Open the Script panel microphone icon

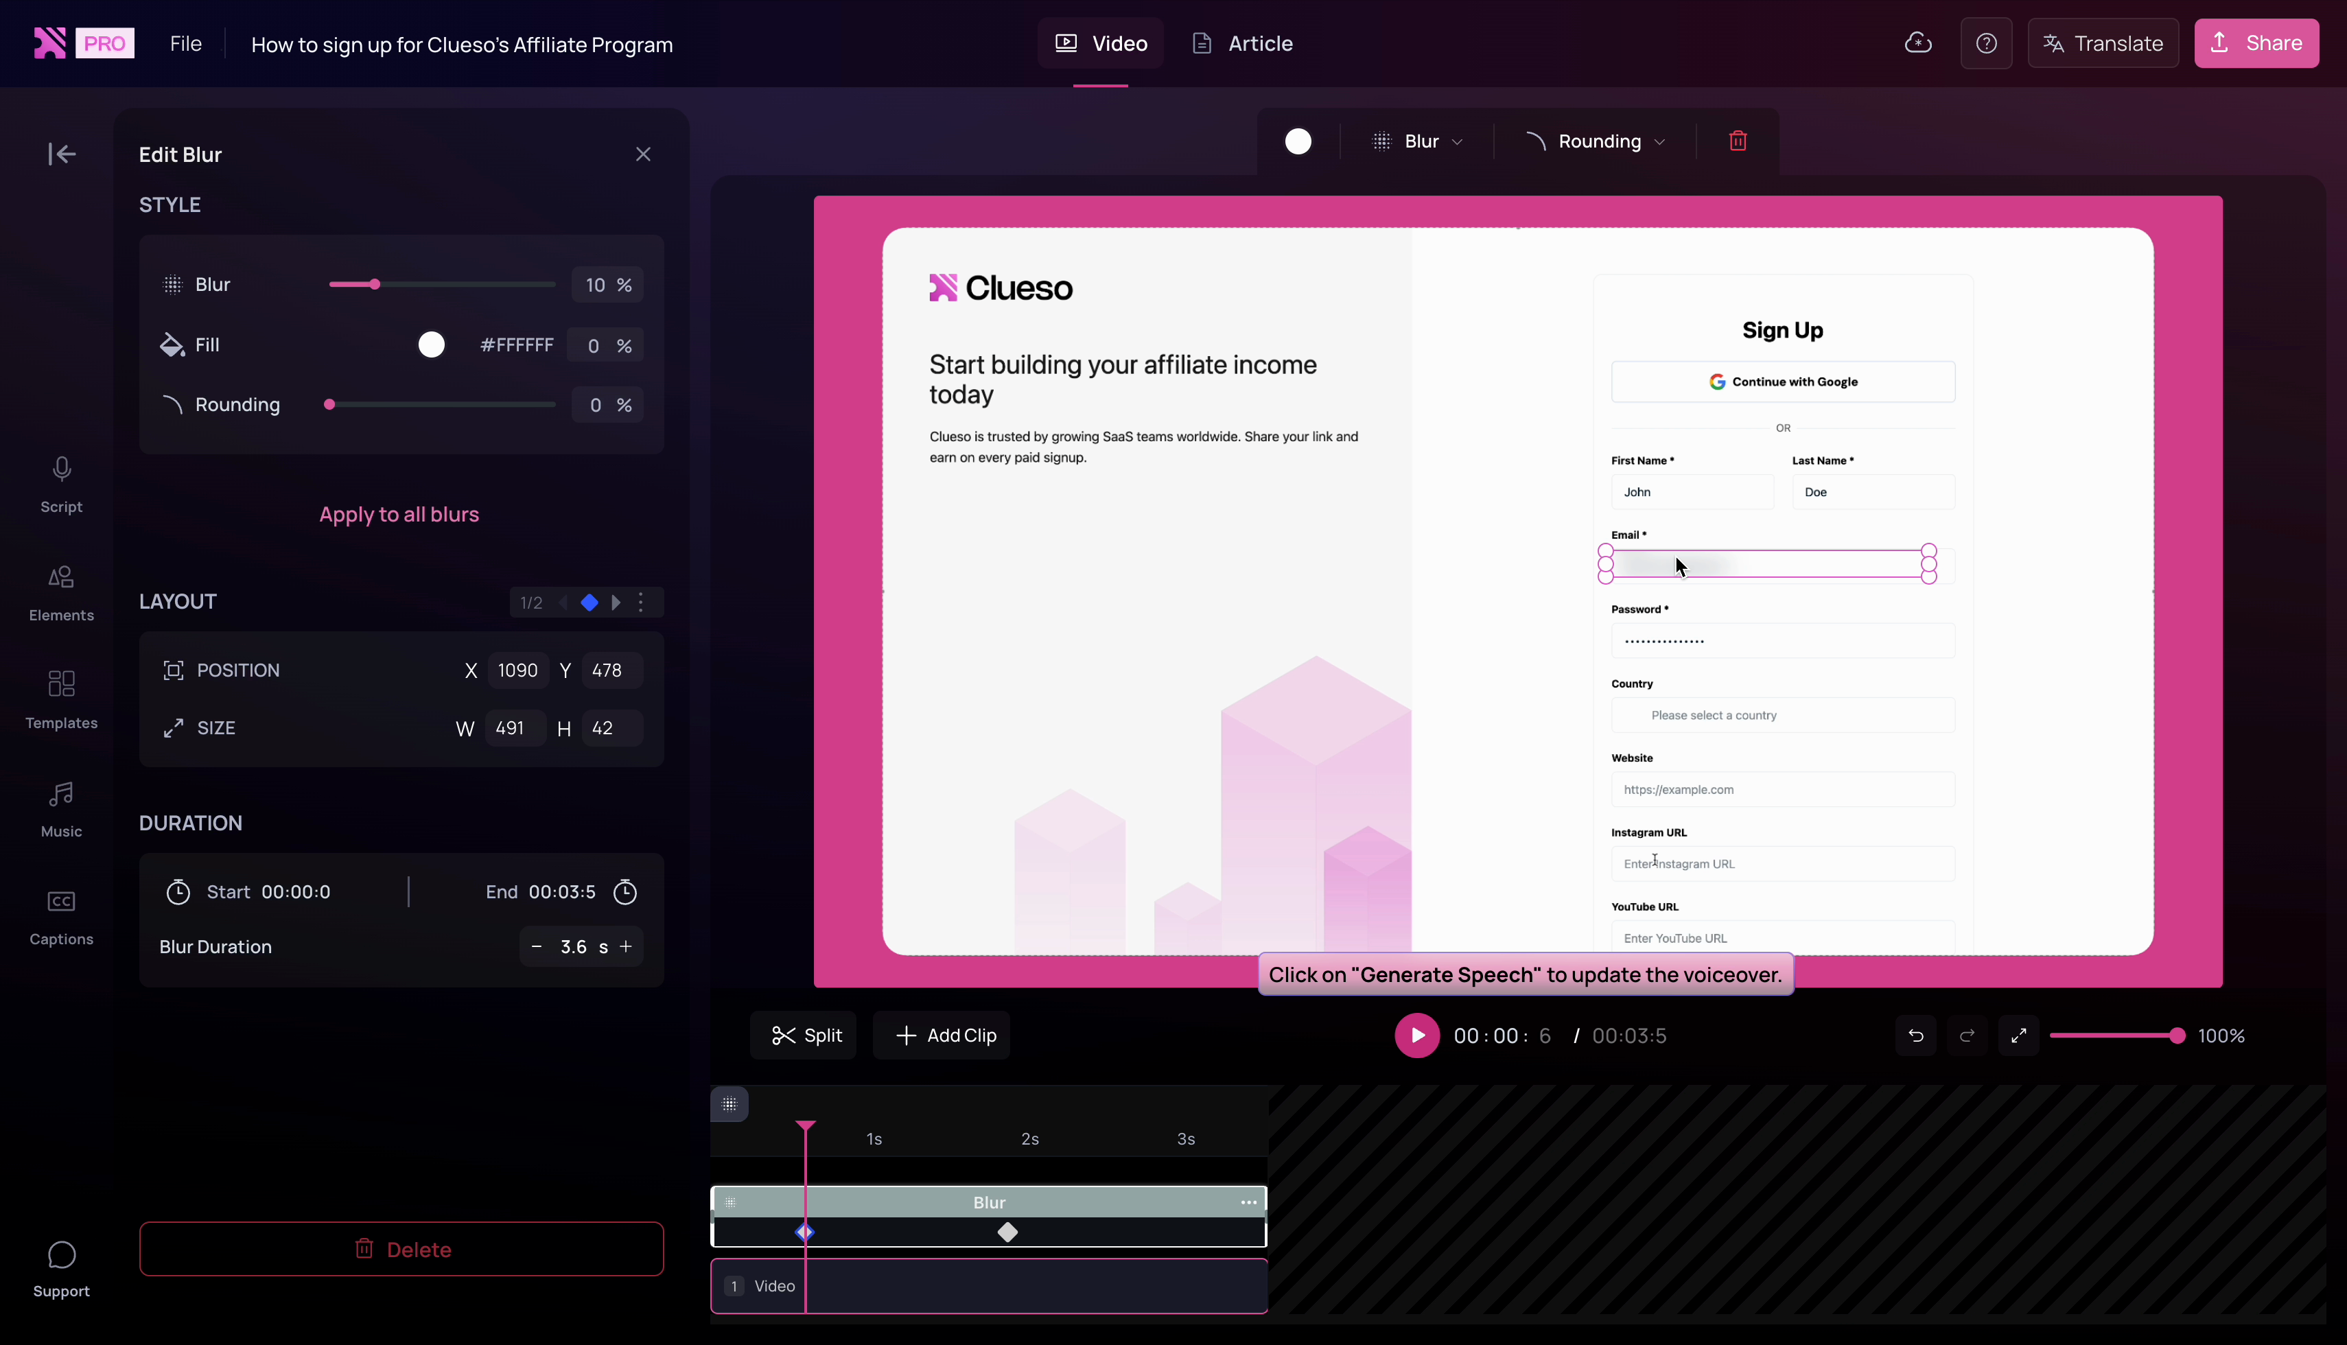tap(61, 469)
